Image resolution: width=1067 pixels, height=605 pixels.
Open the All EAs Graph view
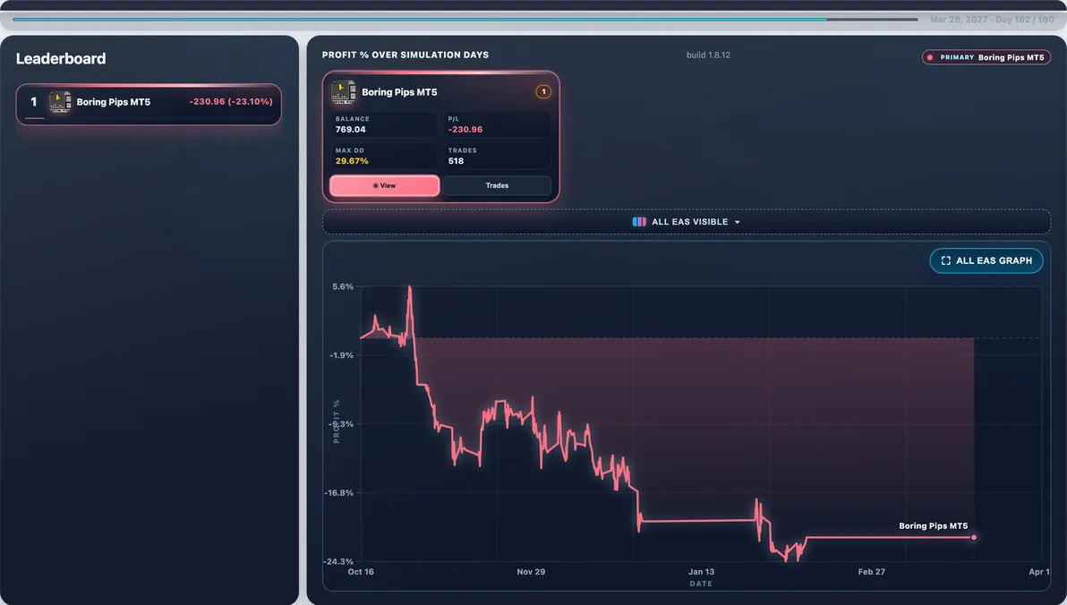tap(986, 260)
